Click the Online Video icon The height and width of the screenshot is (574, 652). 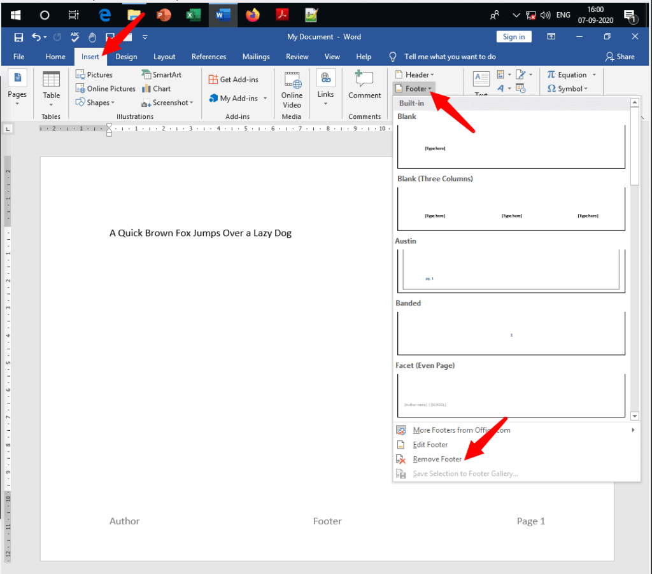(292, 80)
